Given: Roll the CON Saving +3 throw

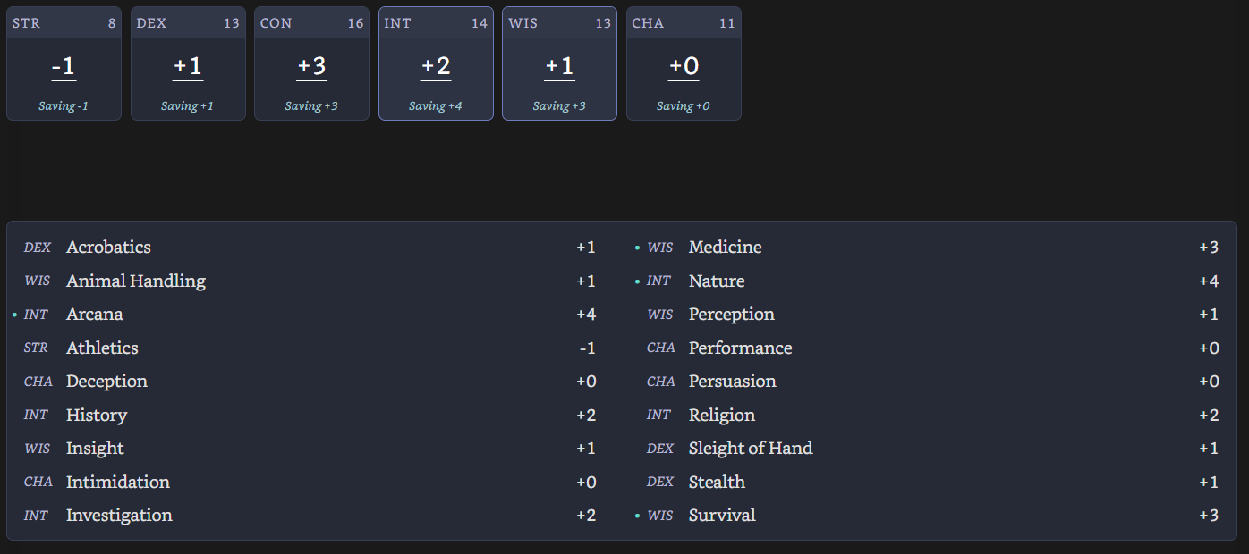Looking at the screenshot, I should (311, 105).
